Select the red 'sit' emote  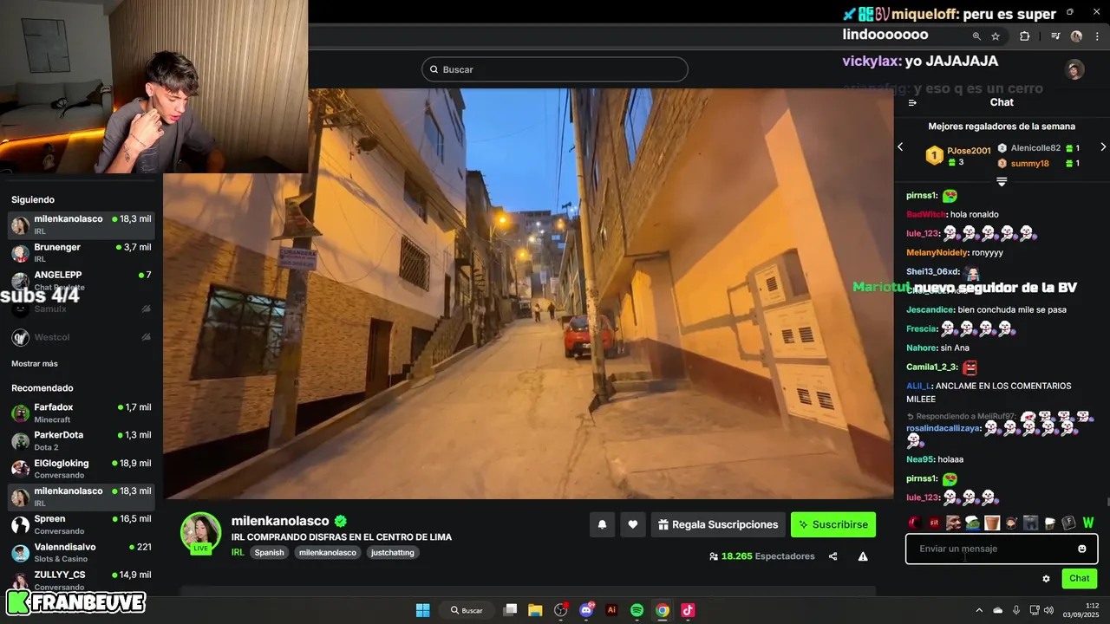pos(934,523)
